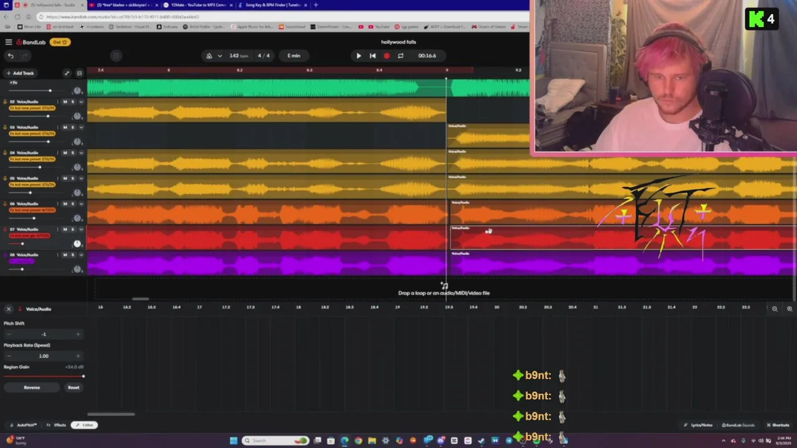Open Lyrics/Notes panel

[699, 425]
